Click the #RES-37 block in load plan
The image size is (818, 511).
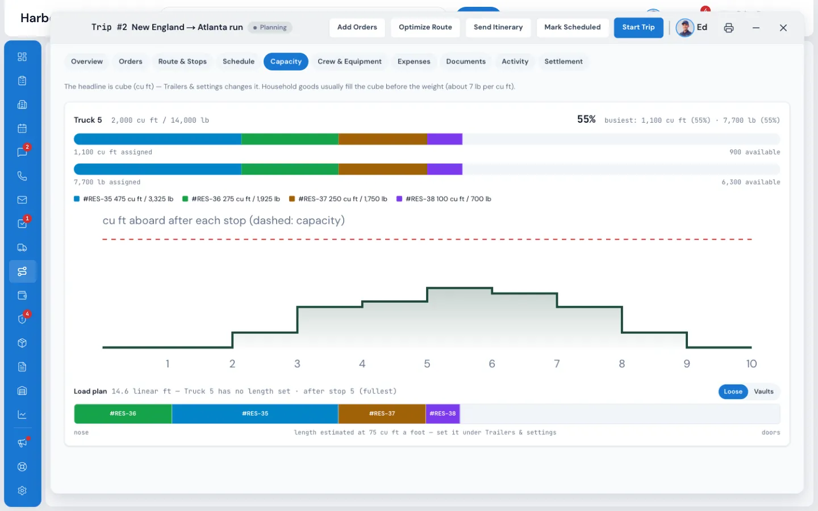(382, 414)
